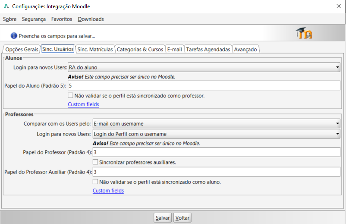Click the app icon in the title bar

click(6, 6)
